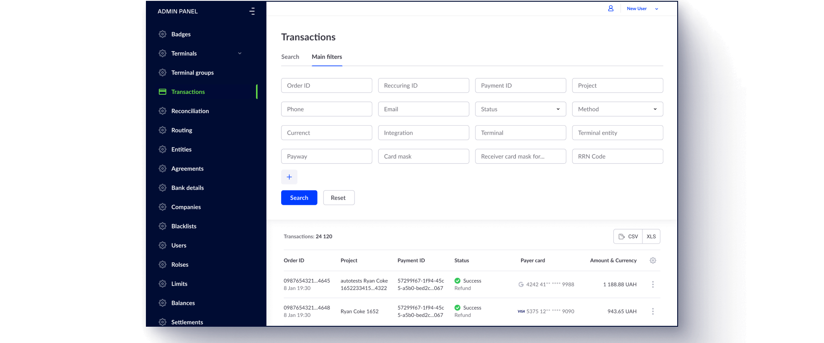Export transactions as CSV
The height and width of the screenshot is (343, 824).
(628, 237)
